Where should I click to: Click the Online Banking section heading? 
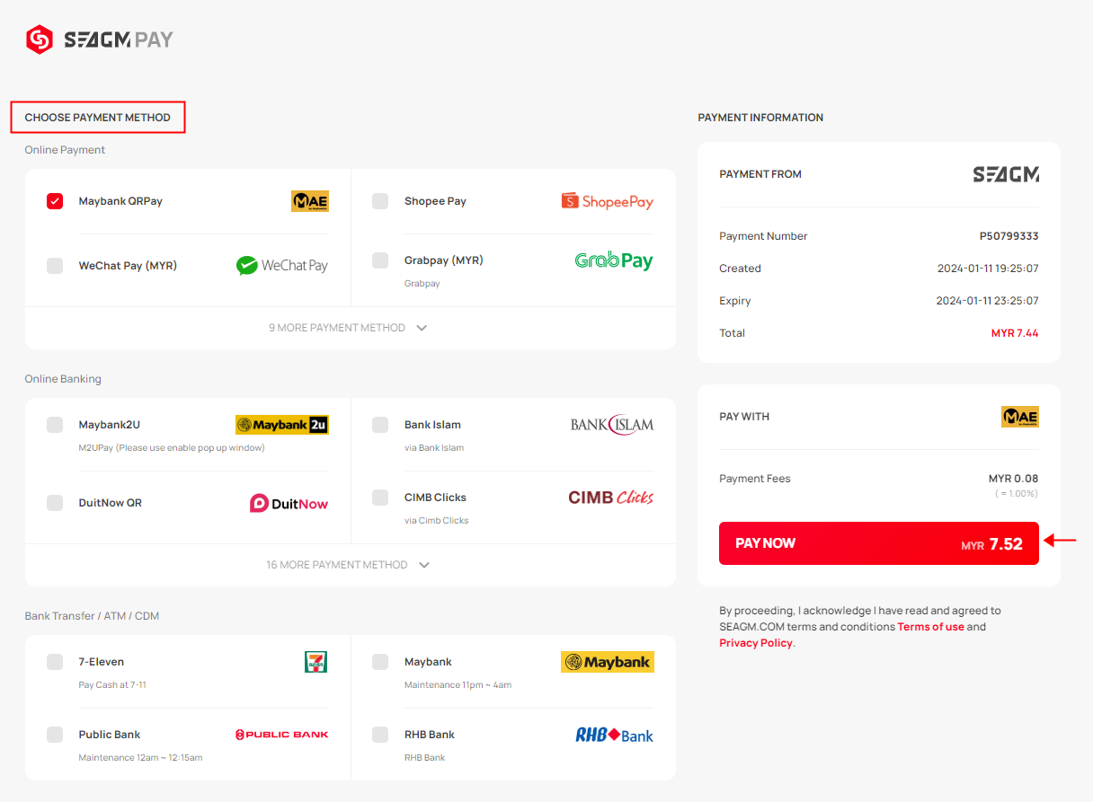click(63, 379)
